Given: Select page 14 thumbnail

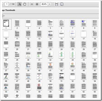Looking at the screenshot, I should point(50,34).
